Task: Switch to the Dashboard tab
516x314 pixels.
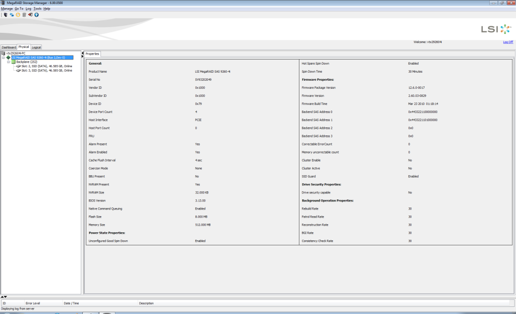Action: 9,47
